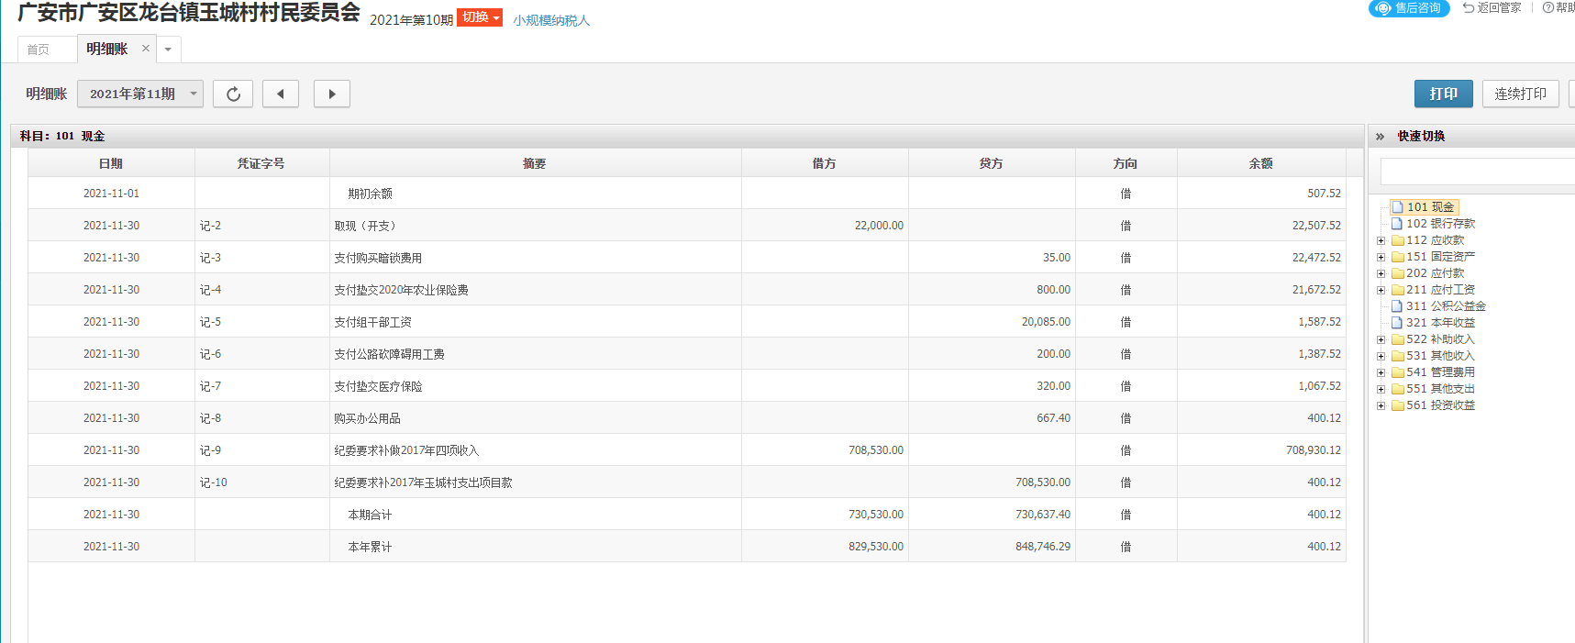Viewport: 1575px width, 643px height.
Task: Open voucher 记-5 link
Action: click(x=210, y=322)
